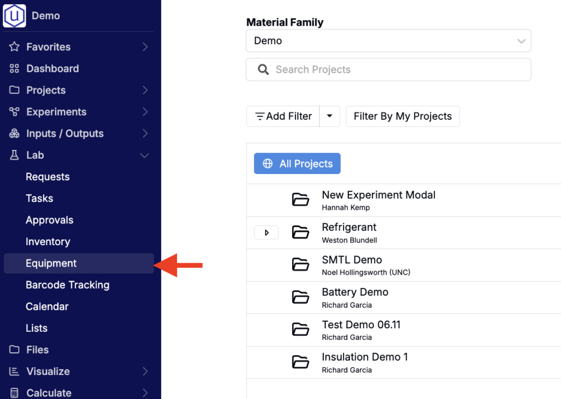The width and height of the screenshot is (561, 399).
Task: Click the Inputs / Outputs cubes icon
Action: [x=14, y=134]
